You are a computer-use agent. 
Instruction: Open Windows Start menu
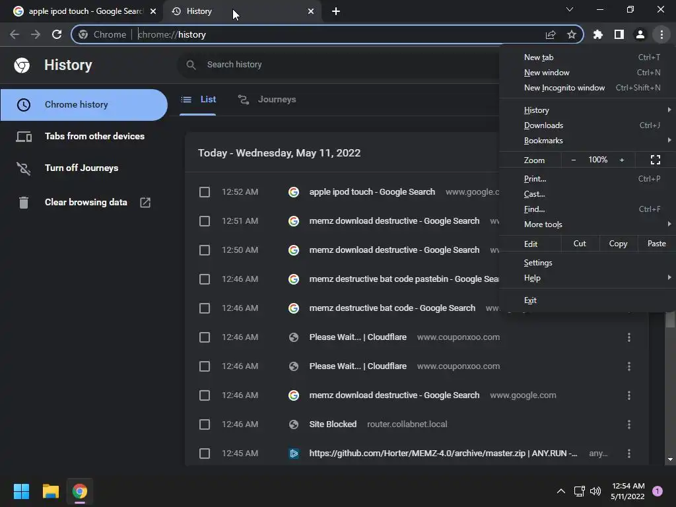(21, 491)
